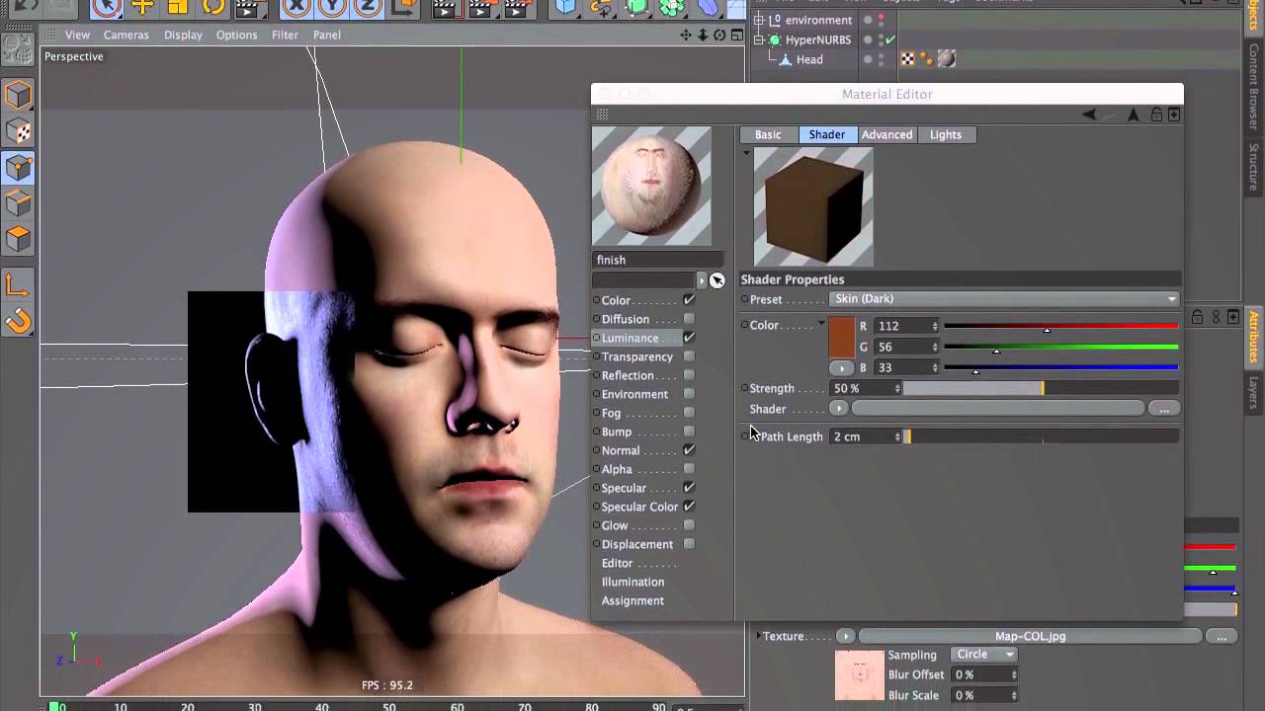Enable the Reflection channel checkbox
The image size is (1265, 711).
coord(689,375)
